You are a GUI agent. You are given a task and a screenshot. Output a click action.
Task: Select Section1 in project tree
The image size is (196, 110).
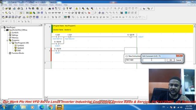point(21,48)
